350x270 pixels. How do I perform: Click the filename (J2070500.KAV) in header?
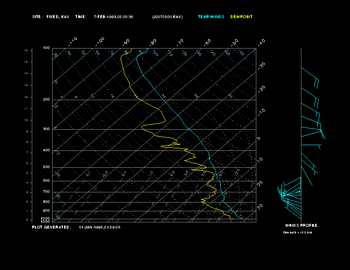pyautogui.click(x=167, y=17)
